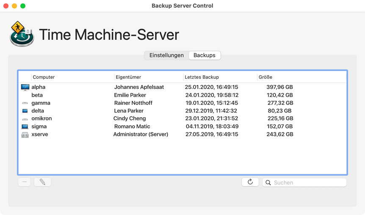Click size value 225,16 GB
Image resolution: width=365 pixels, height=215 pixels.
tap(280, 119)
